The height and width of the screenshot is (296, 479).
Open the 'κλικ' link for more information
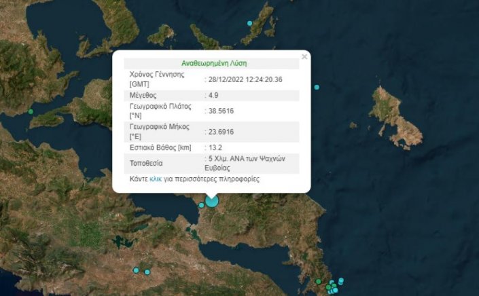(156, 179)
